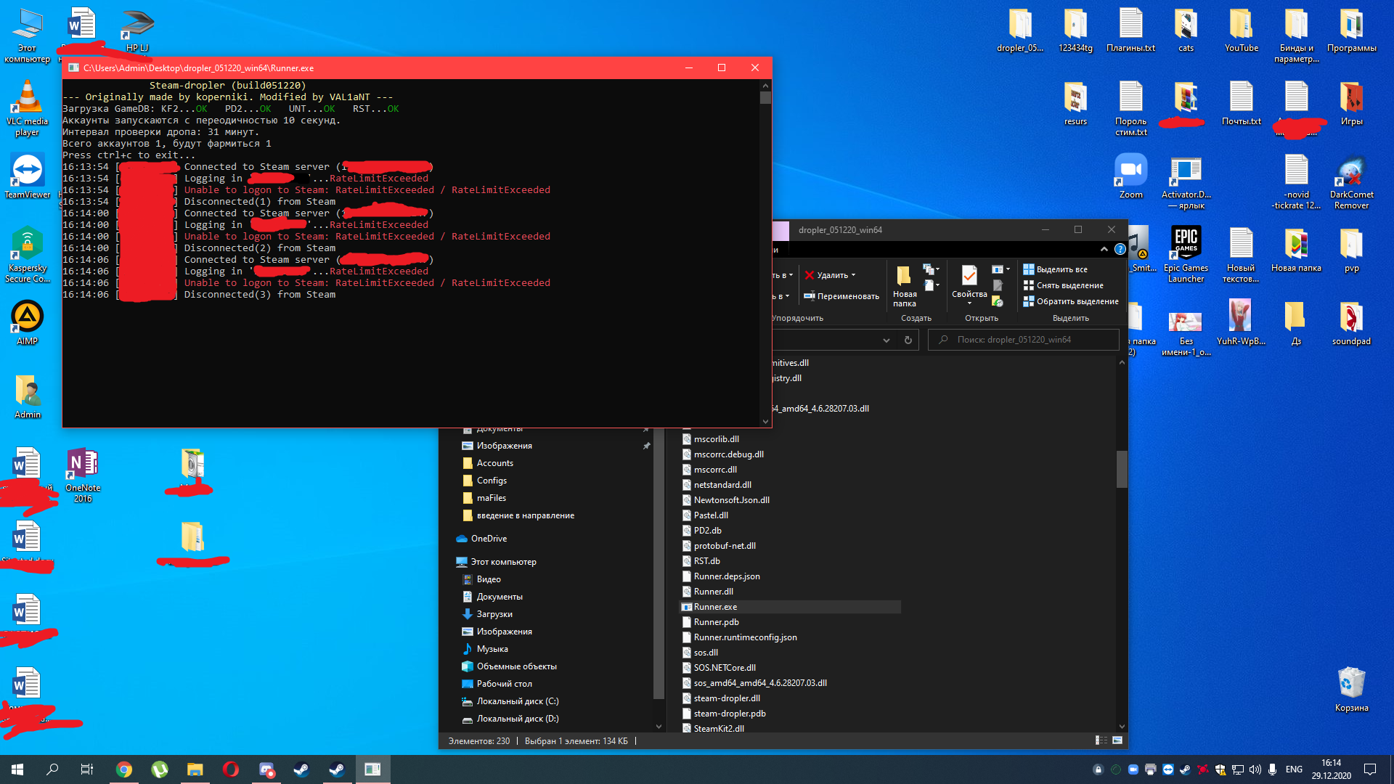Open OneDrive in the navigation pane
The image size is (1394, 784).
481,539
